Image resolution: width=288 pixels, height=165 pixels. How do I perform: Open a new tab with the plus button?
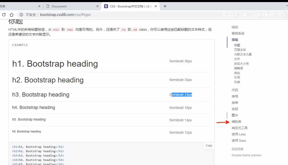(165, 6)
